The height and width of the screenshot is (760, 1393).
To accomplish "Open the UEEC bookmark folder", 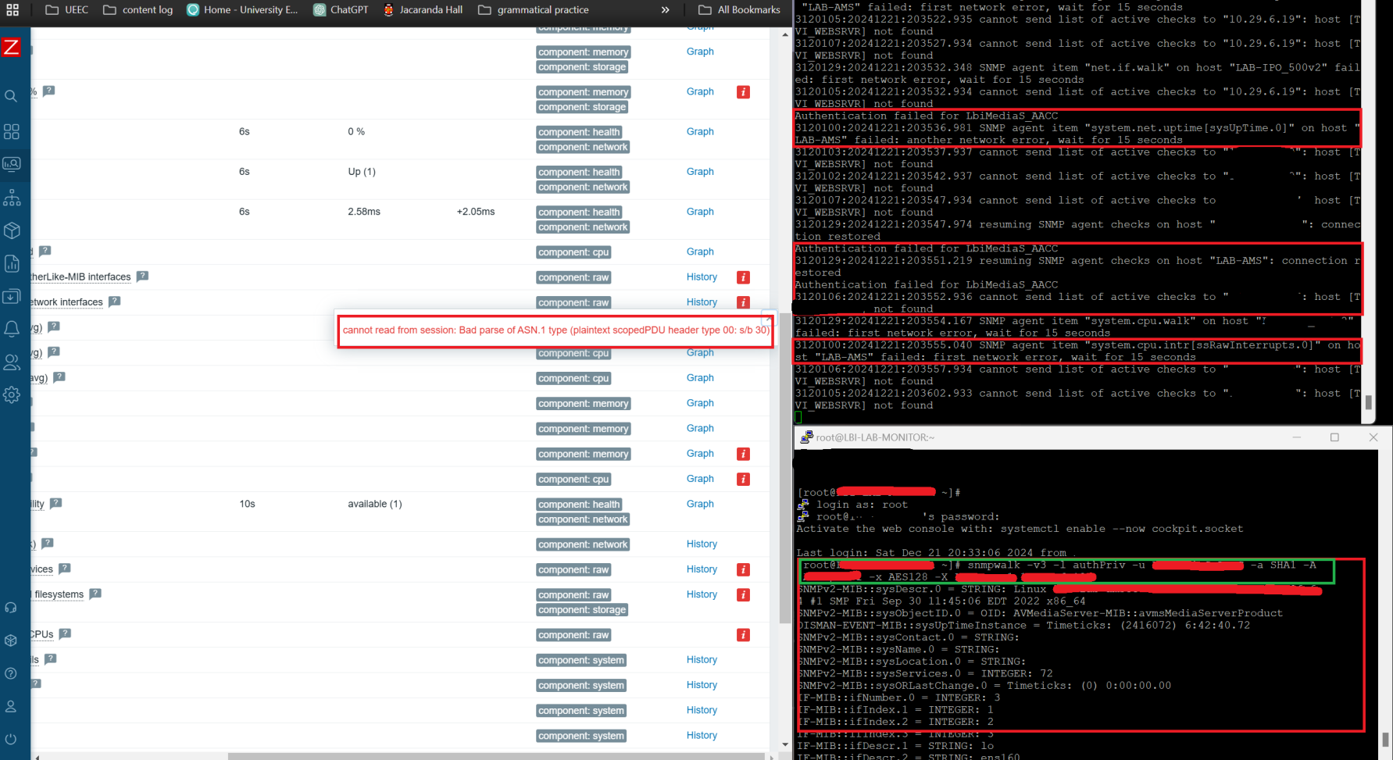I will (x=67, y=10).
